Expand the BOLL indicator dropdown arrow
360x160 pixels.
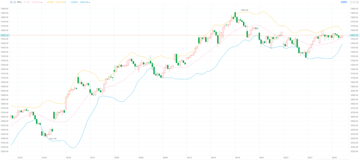24,2
